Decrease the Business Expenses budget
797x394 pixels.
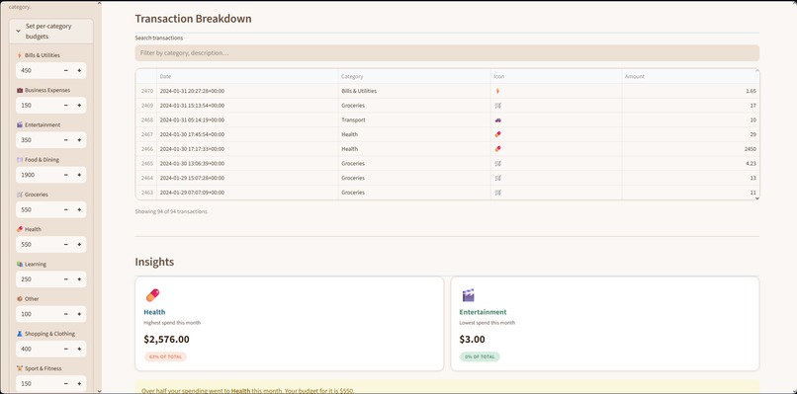(66, 105)
